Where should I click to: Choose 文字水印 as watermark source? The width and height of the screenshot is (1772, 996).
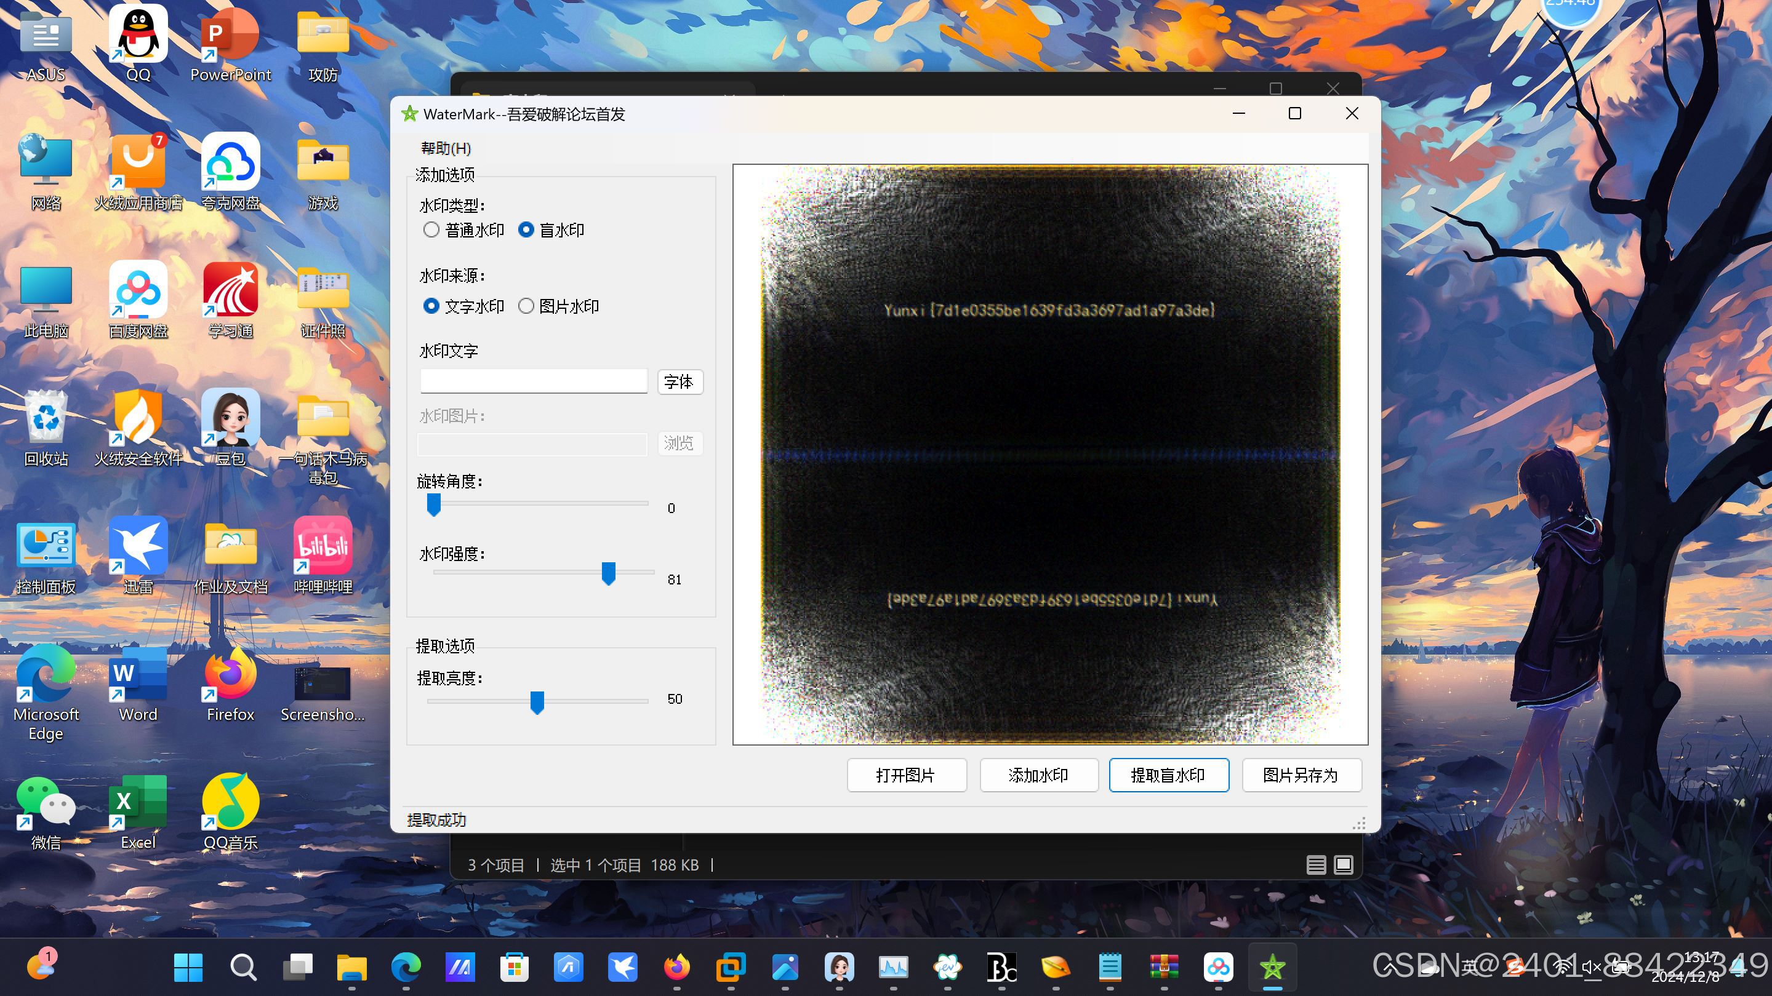point(431,306)
